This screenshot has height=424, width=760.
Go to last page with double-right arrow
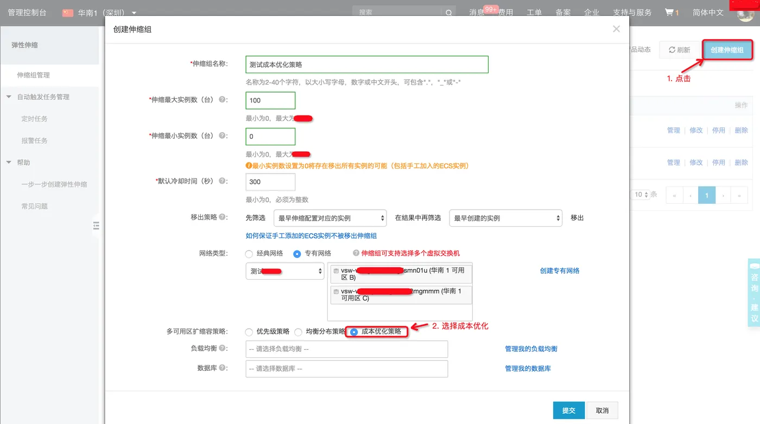tap(739, 195)
